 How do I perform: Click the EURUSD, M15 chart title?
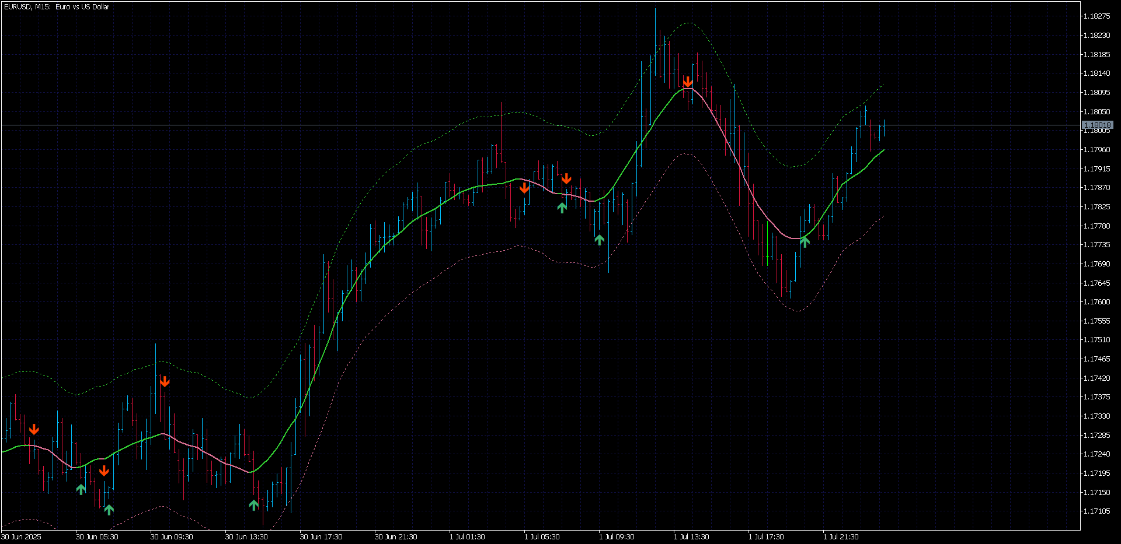[57, 7]
